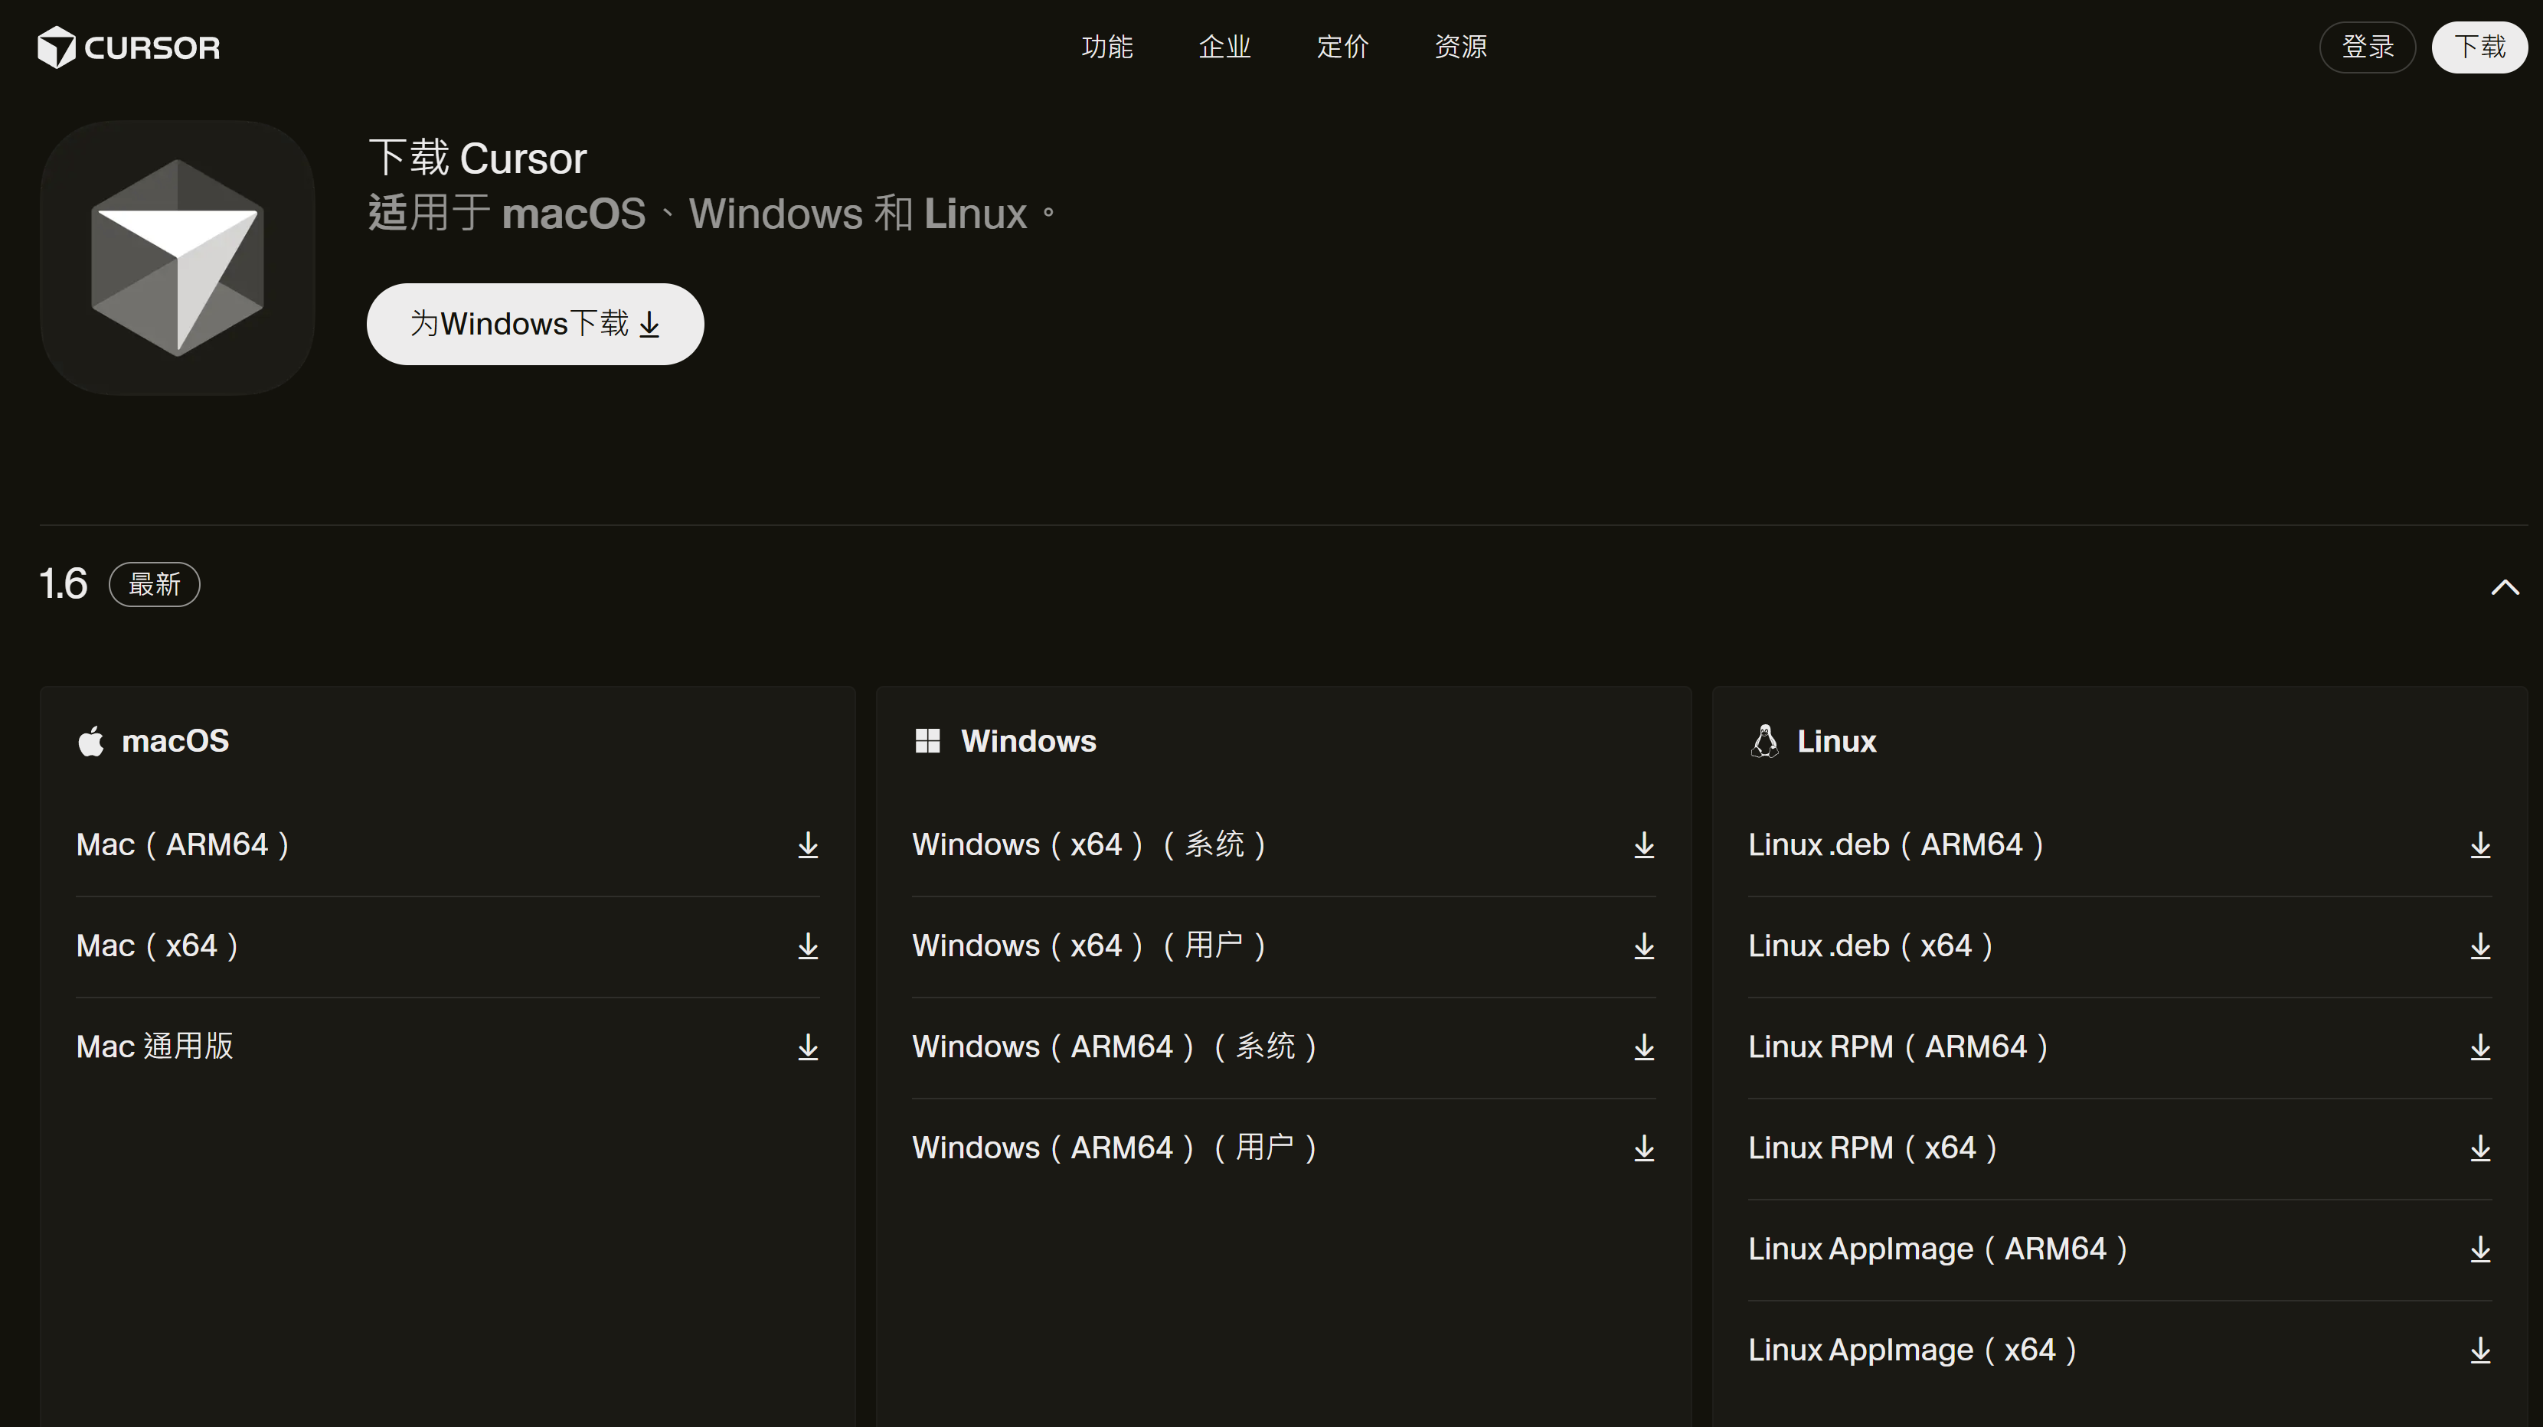The image size is (2543, 1427).
Task: Click download arrow beside Mac 通用版
Action: pos(808,1047)
